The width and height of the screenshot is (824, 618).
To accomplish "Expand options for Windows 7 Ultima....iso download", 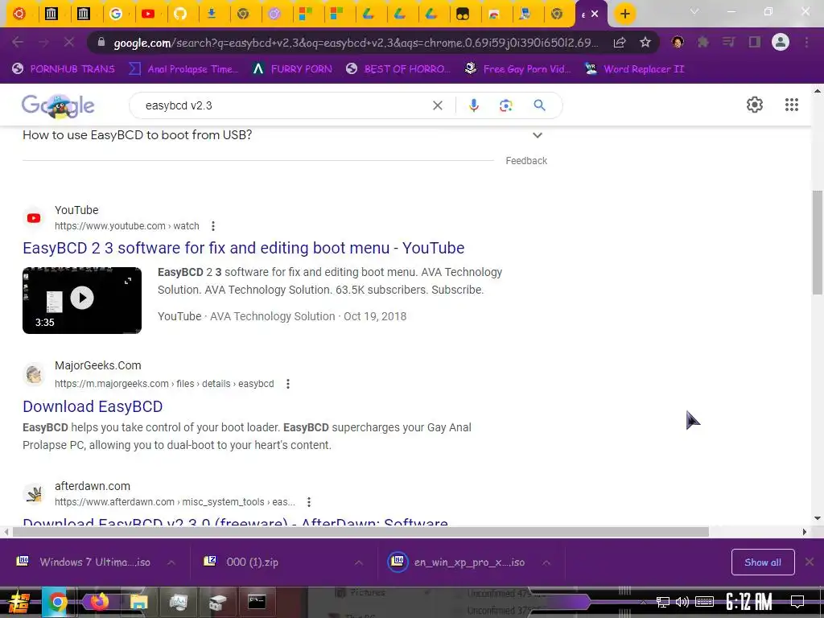I will (171, 562).
